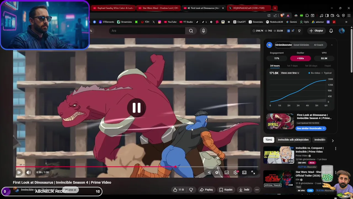This screenshot has height=199, width=353.
Task: Open the YT Studio bookmark
Action: point(186,22)
